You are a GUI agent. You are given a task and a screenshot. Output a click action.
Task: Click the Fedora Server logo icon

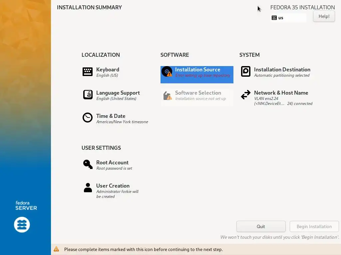(22, 225)
